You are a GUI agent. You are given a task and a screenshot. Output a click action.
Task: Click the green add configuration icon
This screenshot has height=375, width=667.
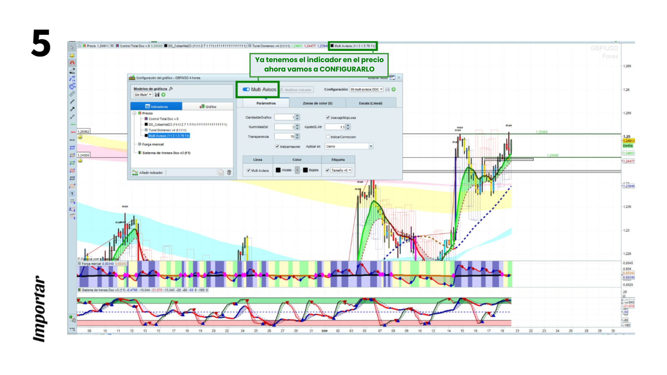[394, 90]
